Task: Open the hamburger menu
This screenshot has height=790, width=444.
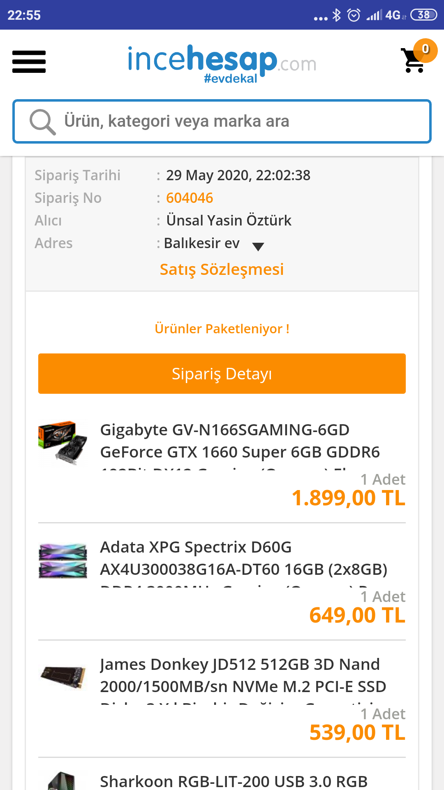Action: tap(29, 62)
